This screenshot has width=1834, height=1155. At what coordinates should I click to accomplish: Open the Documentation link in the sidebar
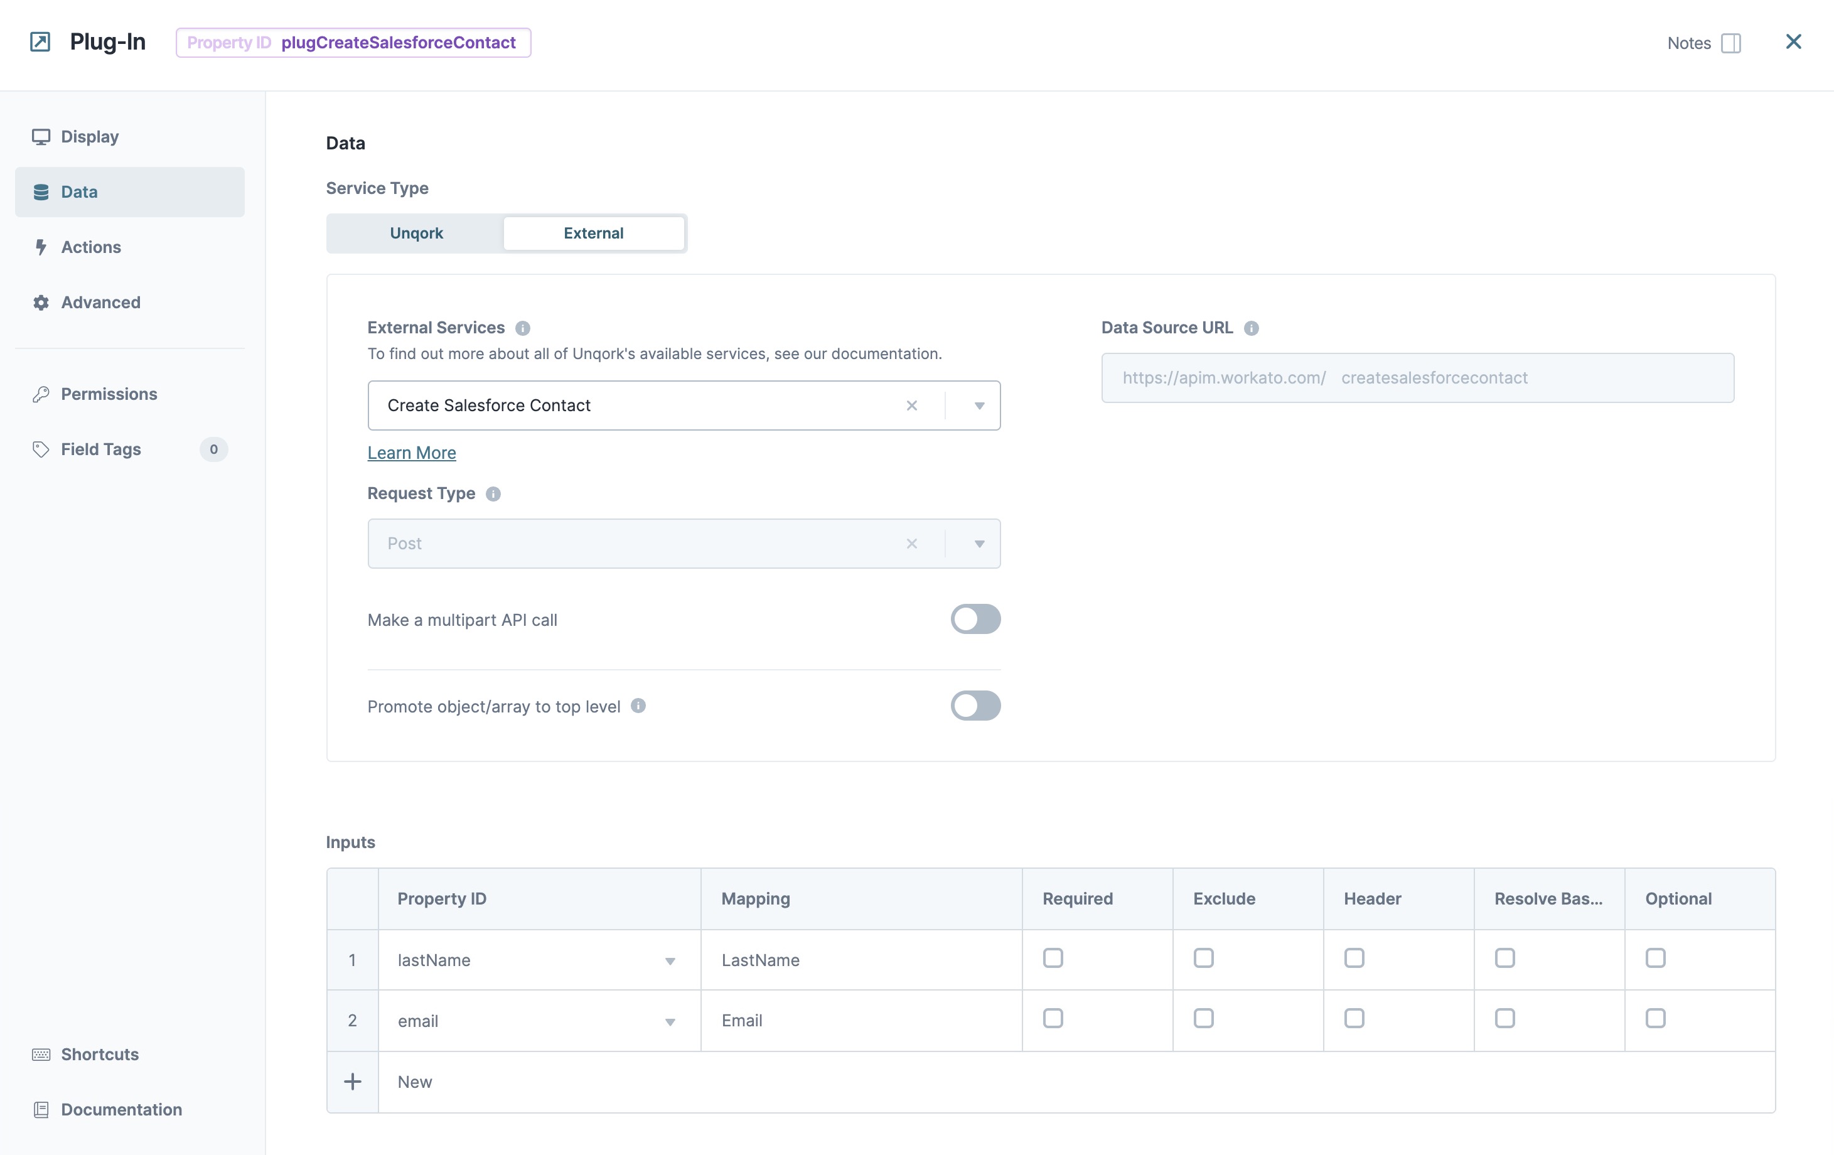129,1109
